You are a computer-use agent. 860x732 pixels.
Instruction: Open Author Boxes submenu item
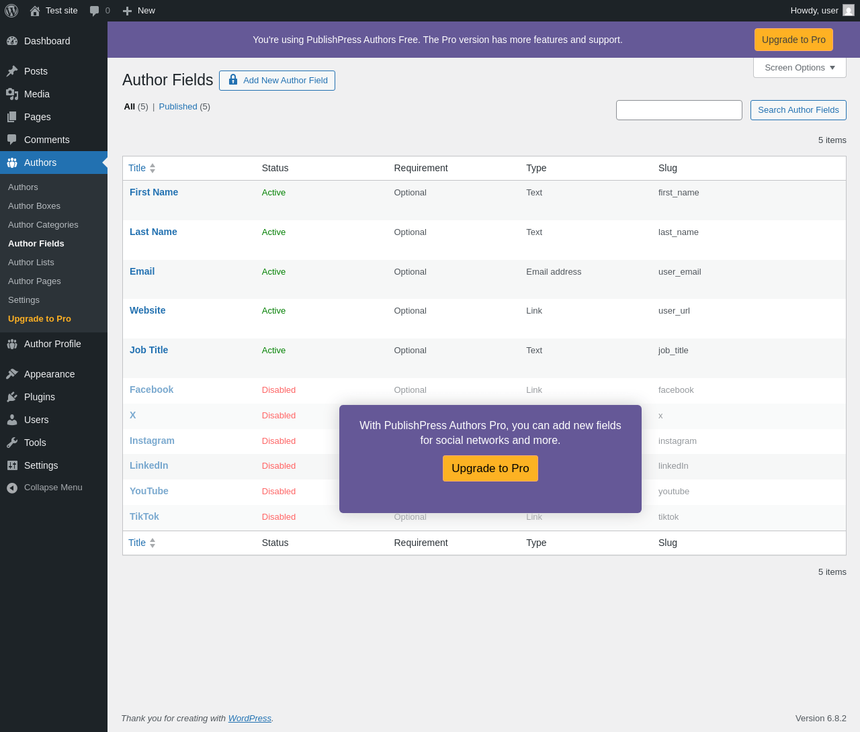click(34, 206)
